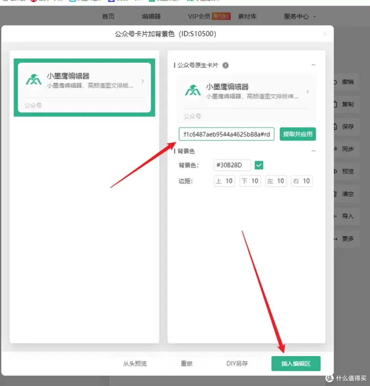This screenshot has height=386, width=370.
Task: Click 小墨鹰编辑器 title in right native card
Action: [227, 87]
